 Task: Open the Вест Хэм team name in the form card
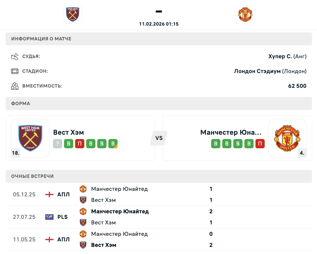[x=69, y=132]
